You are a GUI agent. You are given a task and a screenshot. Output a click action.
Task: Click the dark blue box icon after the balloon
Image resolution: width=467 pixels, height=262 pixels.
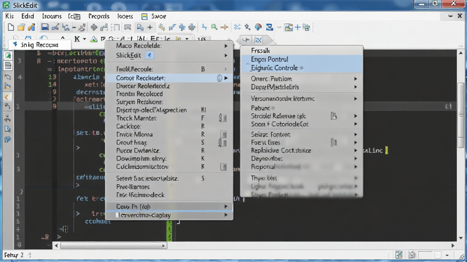[270, 27]
